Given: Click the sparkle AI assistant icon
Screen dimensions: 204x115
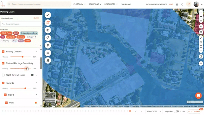Looking at the screenshot, I should [x=189, y=4].
